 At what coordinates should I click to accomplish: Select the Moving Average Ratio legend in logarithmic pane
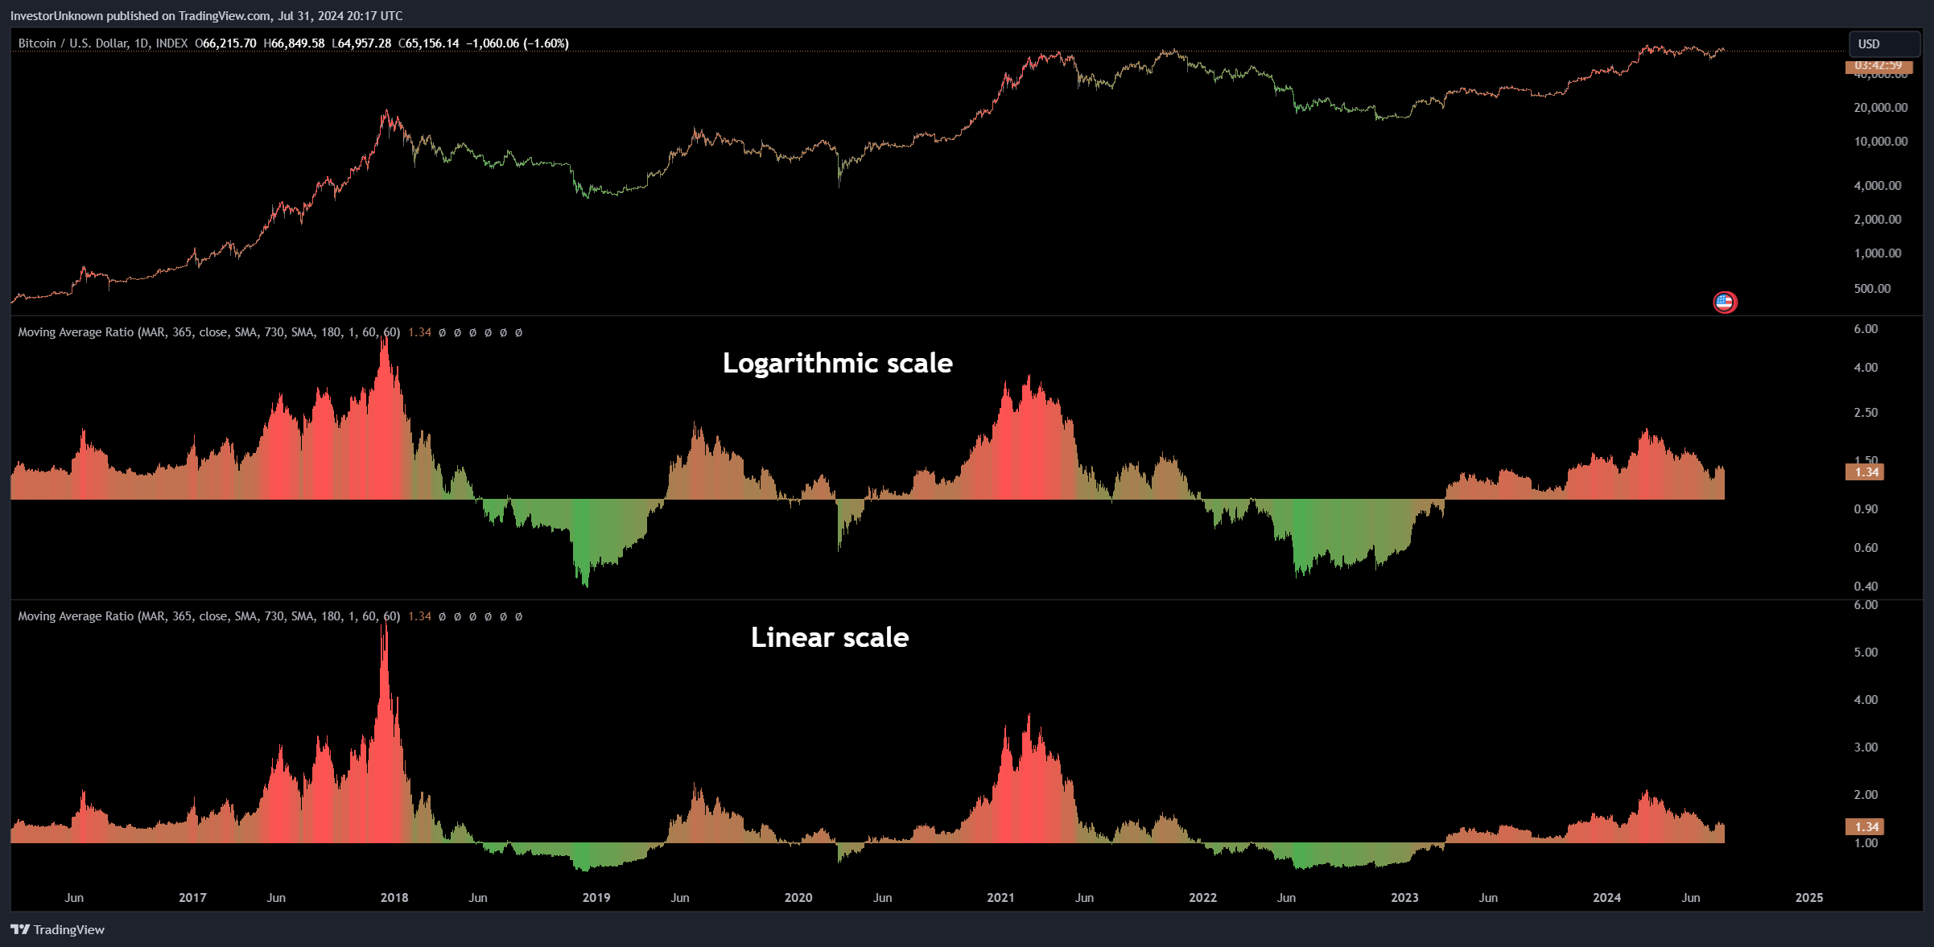[x=209, y=332]
